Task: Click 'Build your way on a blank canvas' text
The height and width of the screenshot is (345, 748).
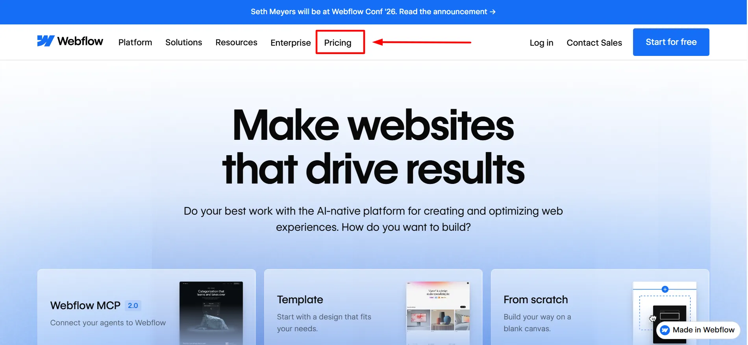Action: (537, 323)
